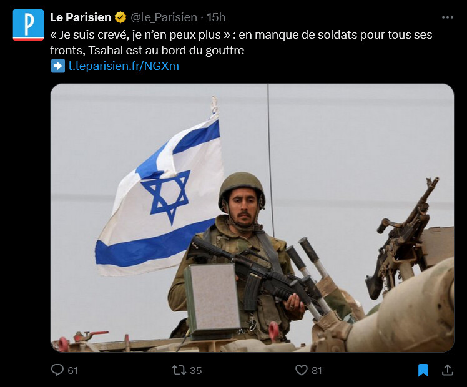467x387 pixels.
Task: Click the 81 likes count
Action: pyautogui.click(x=317, y=370)
